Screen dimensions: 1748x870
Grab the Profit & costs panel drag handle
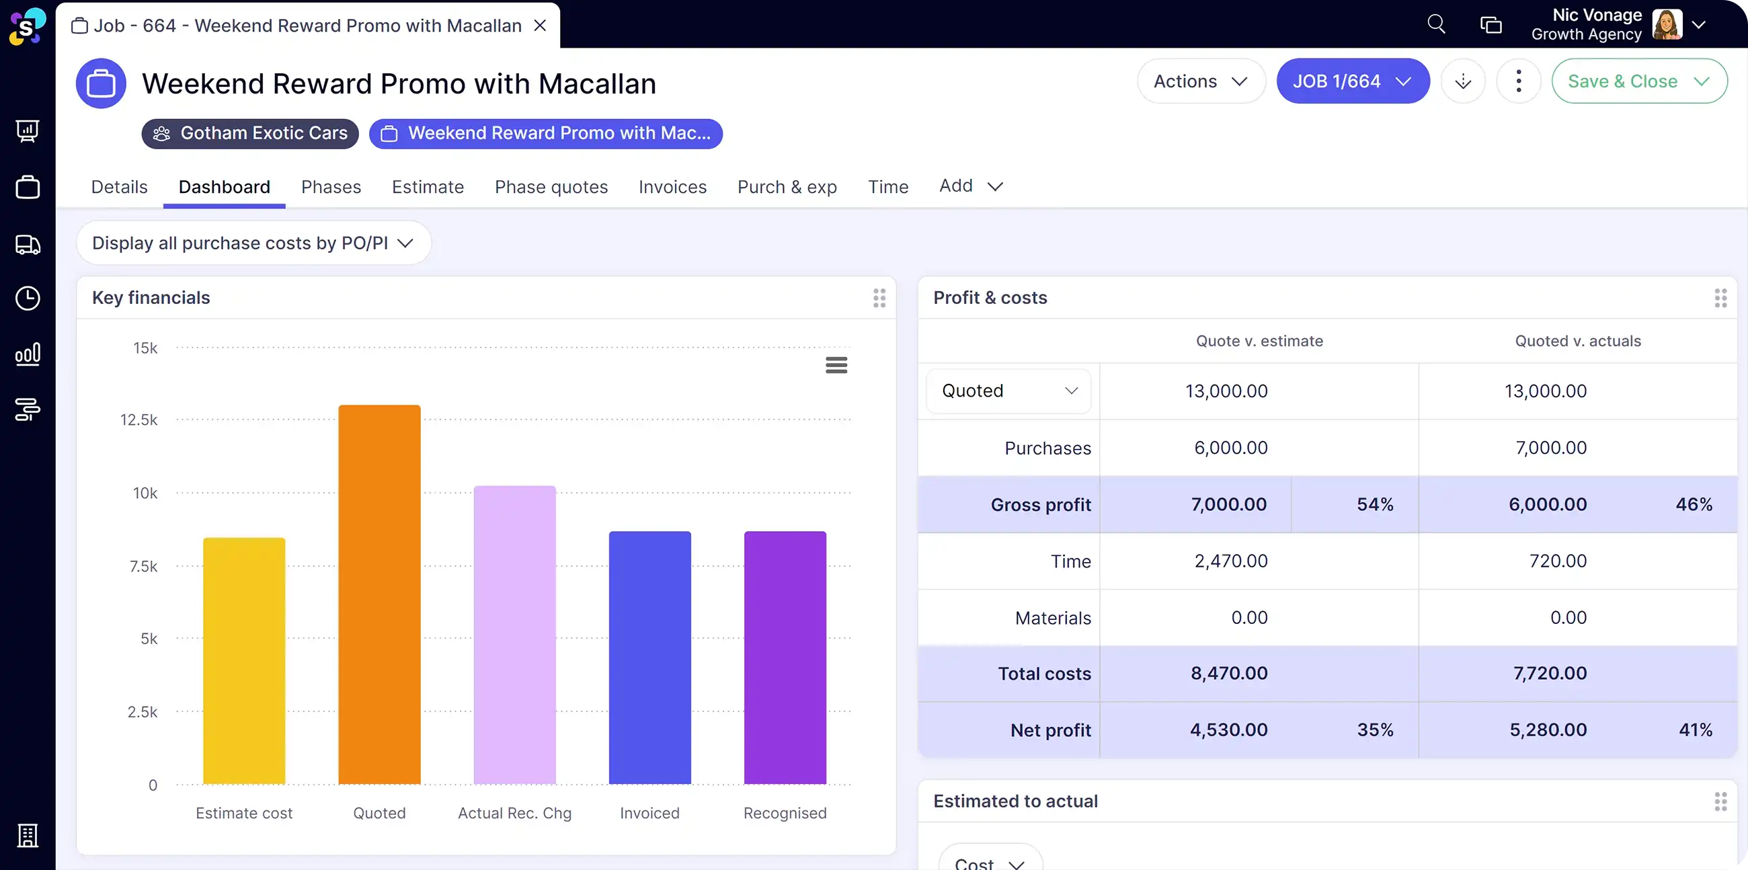click(x=1720, y=298)
